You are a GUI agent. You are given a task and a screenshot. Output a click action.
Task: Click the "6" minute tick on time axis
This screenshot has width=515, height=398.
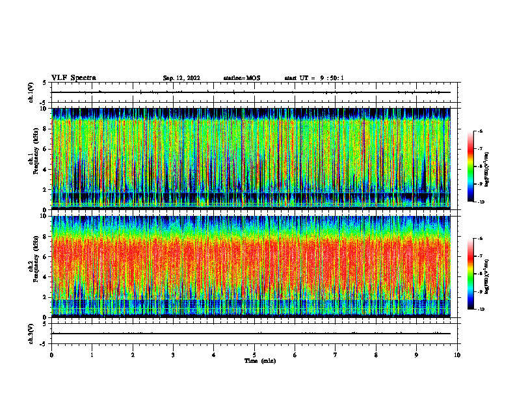[295, 355]
